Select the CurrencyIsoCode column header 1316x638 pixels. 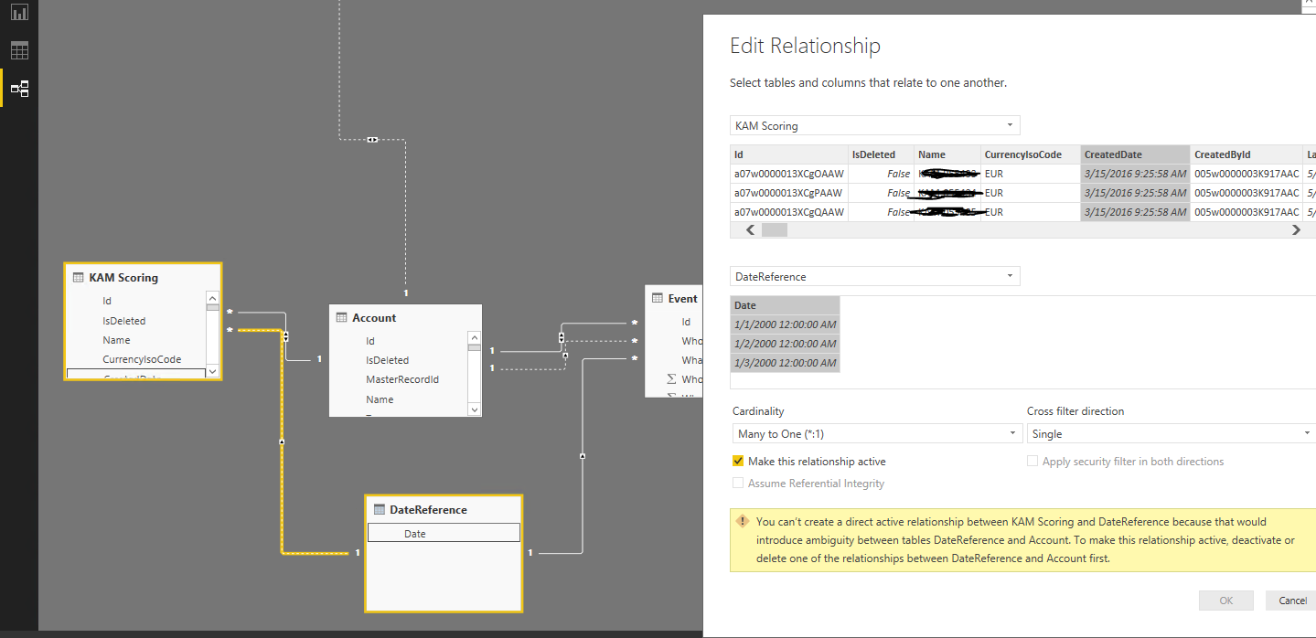pyautogui.click(x=1031, y=154)
